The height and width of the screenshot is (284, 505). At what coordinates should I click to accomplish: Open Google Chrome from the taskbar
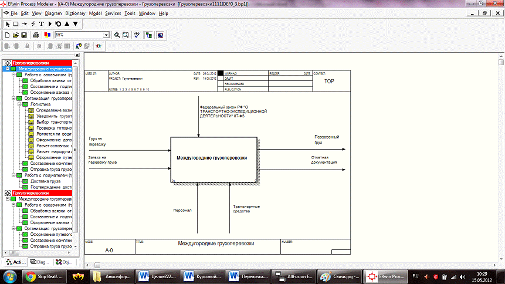[x=30, y=276]
